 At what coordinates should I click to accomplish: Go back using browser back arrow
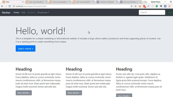pos(2,6)
